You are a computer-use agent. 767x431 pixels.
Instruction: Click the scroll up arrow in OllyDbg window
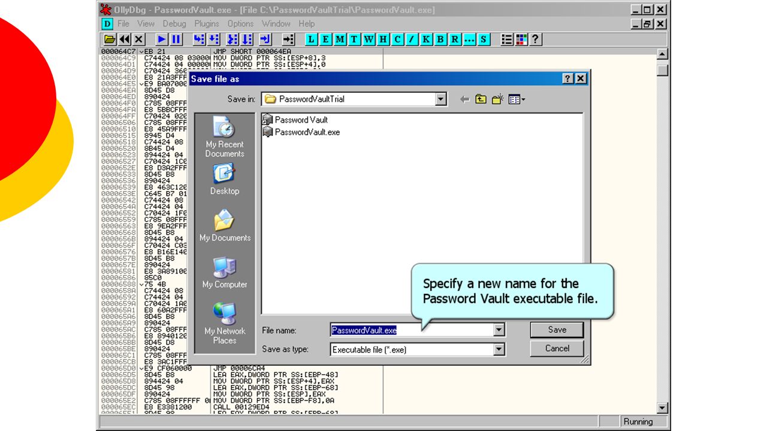[662, 54]
